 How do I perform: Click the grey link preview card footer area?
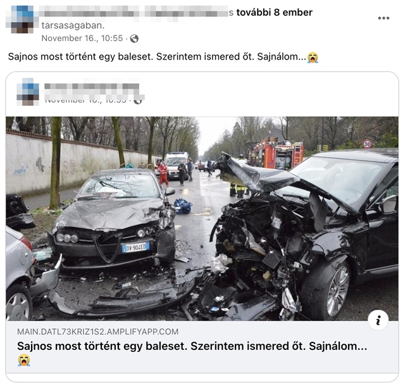coord(202,347)
